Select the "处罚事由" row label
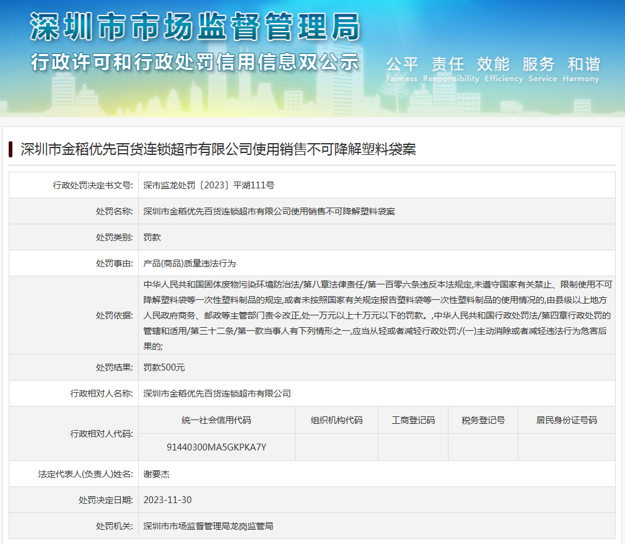This screenshot has width=625, height=544. pyautogui.click(x=115, y=263)
